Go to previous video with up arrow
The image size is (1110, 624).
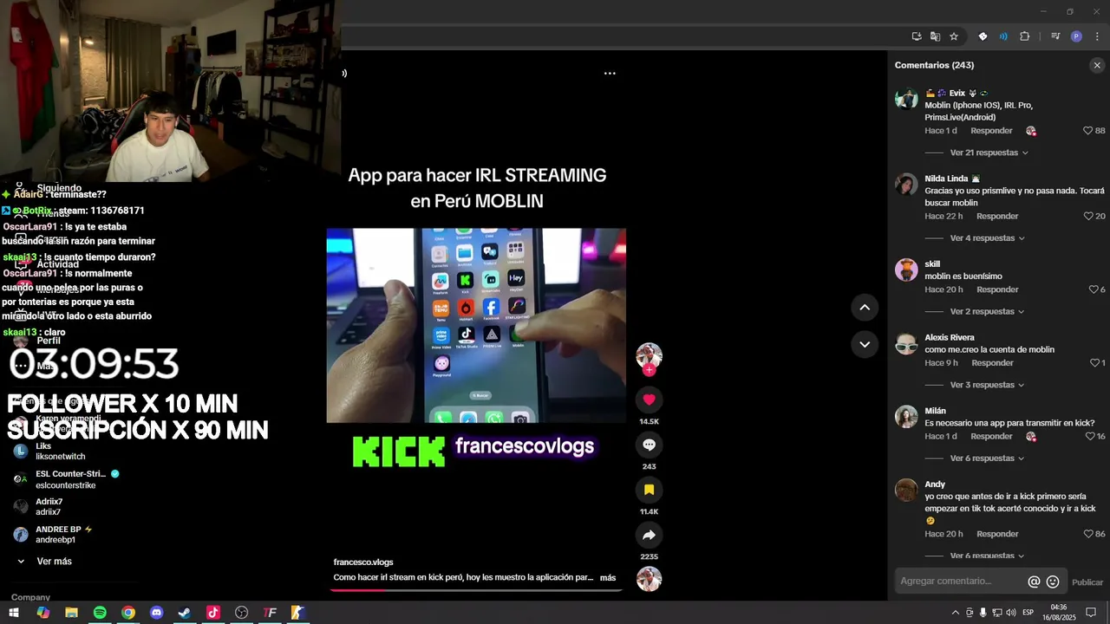click(x=865, y=308)
